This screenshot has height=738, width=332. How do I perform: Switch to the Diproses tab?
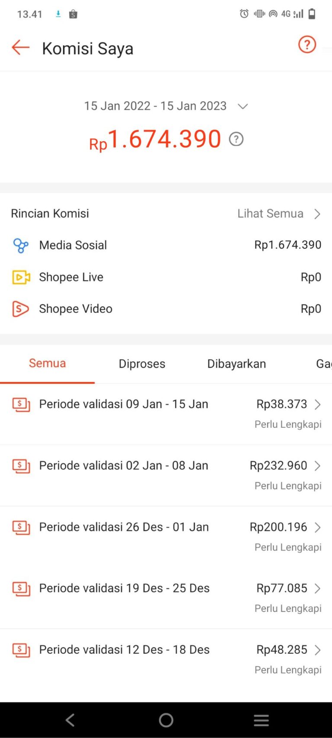click(x=142, y=364)
